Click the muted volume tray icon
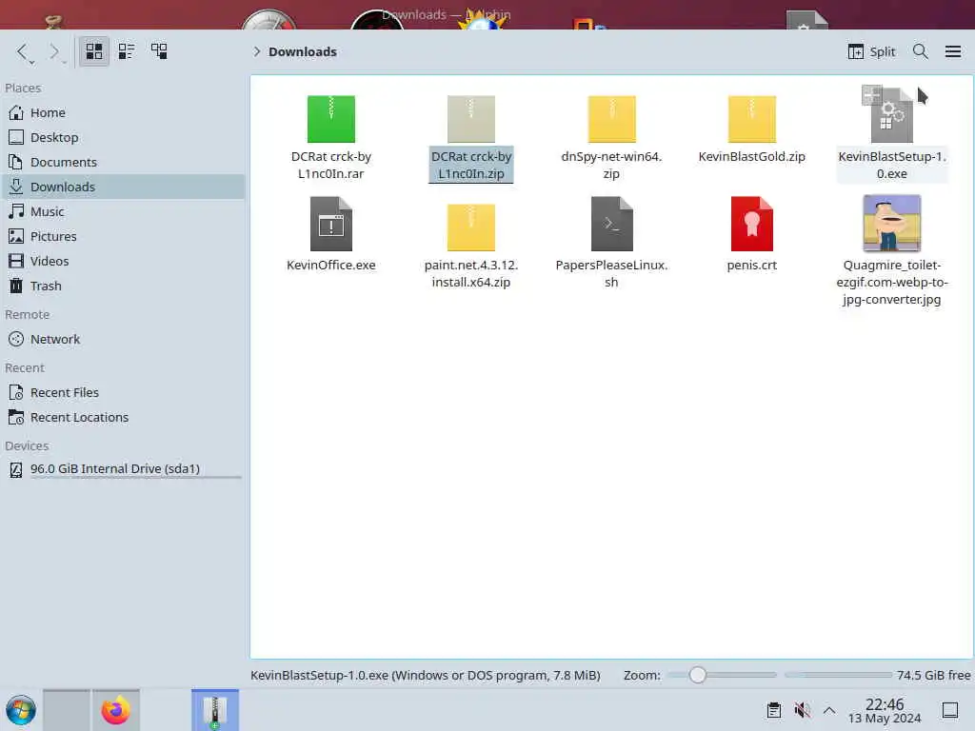 click(802, 710)
